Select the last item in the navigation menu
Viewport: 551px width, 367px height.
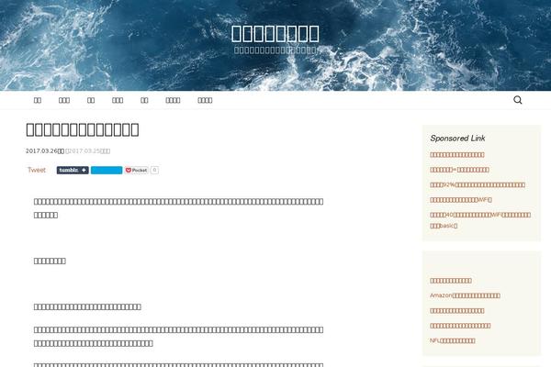point(205,100)
